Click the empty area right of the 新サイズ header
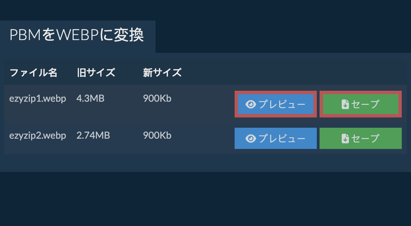This screenshot has height=226, width=411. click(x=291, y=73)
